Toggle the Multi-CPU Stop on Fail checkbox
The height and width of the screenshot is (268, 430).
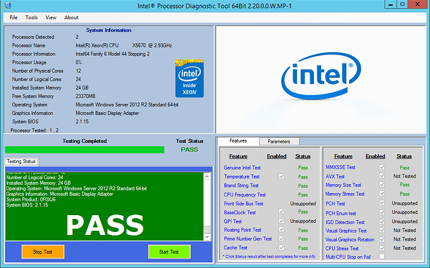click(382, 256)
